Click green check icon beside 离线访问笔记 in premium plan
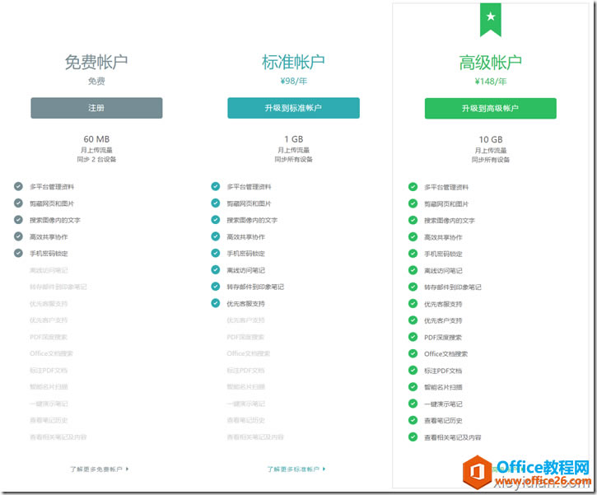 [x=413, y=270]
